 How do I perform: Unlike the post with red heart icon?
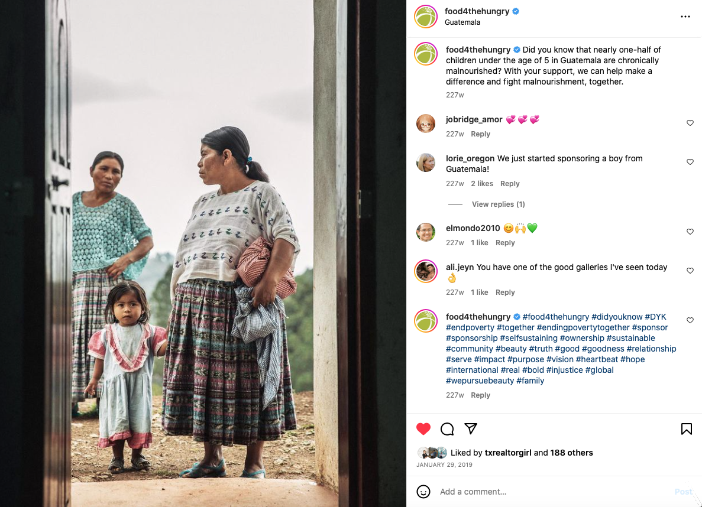click(x=423, y=428)
